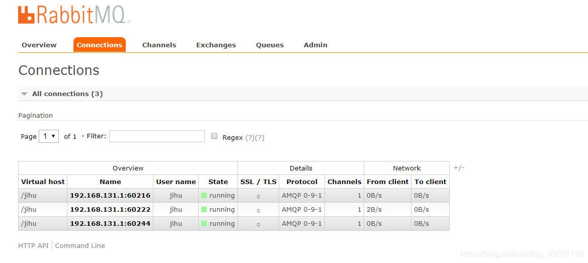Open the Overview tab

coord(39,45)
